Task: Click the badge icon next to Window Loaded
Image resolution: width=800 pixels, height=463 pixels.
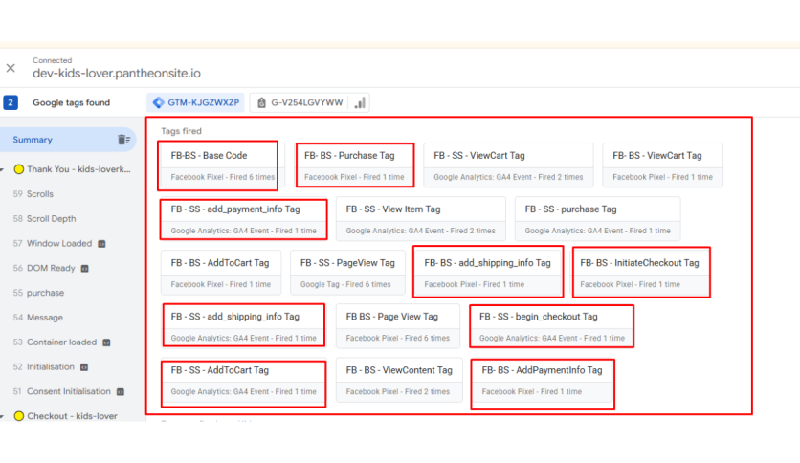Action: click(x=101, y=244)
